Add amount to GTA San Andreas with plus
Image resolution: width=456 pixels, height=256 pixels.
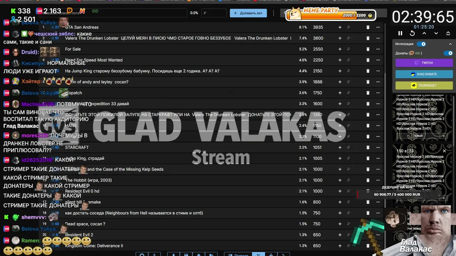coord(340,27)
